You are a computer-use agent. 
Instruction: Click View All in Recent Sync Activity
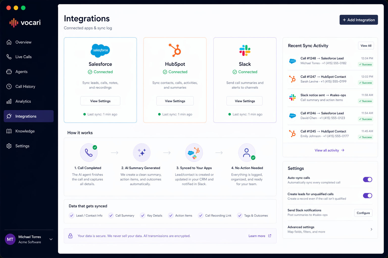366,46
